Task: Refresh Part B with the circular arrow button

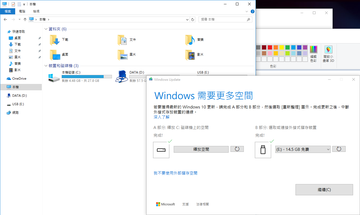Action: 339,149
